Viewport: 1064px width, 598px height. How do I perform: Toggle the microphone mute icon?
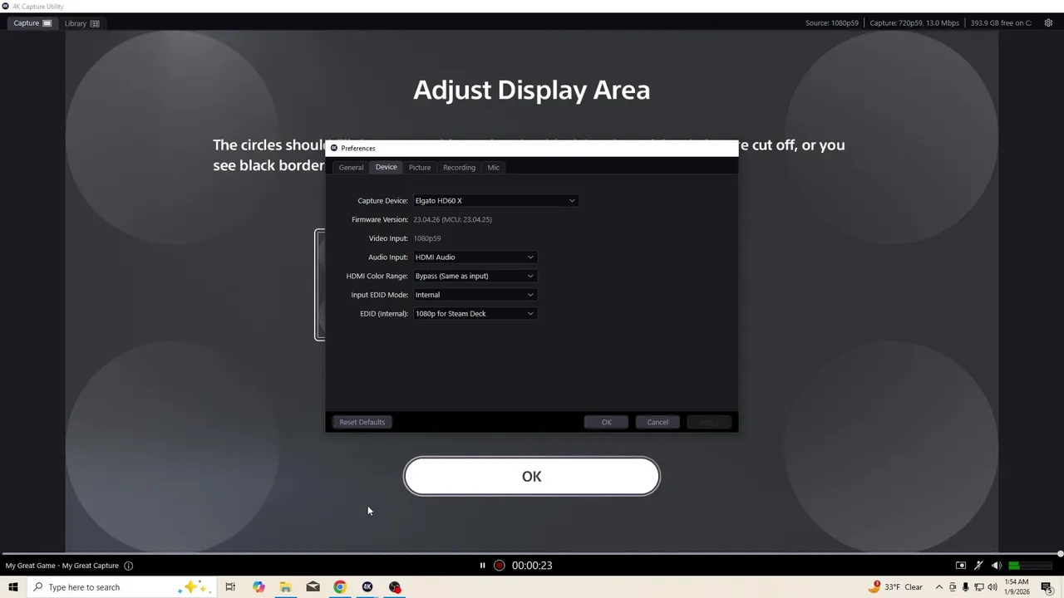pos(978,566)
